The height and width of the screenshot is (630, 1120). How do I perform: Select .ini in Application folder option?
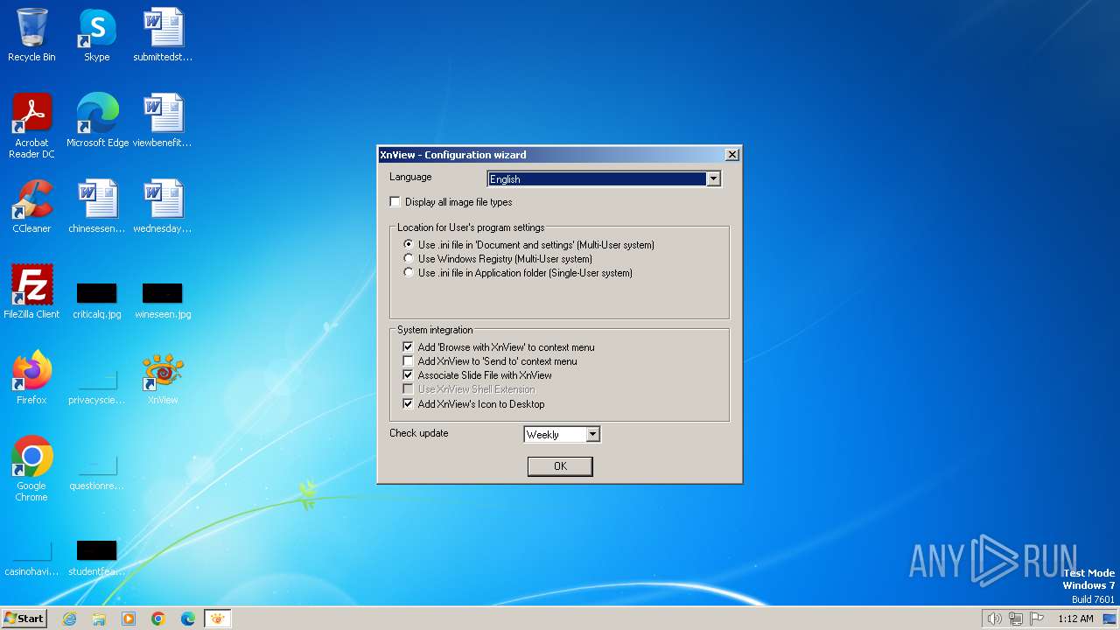[x=409, y=273]
